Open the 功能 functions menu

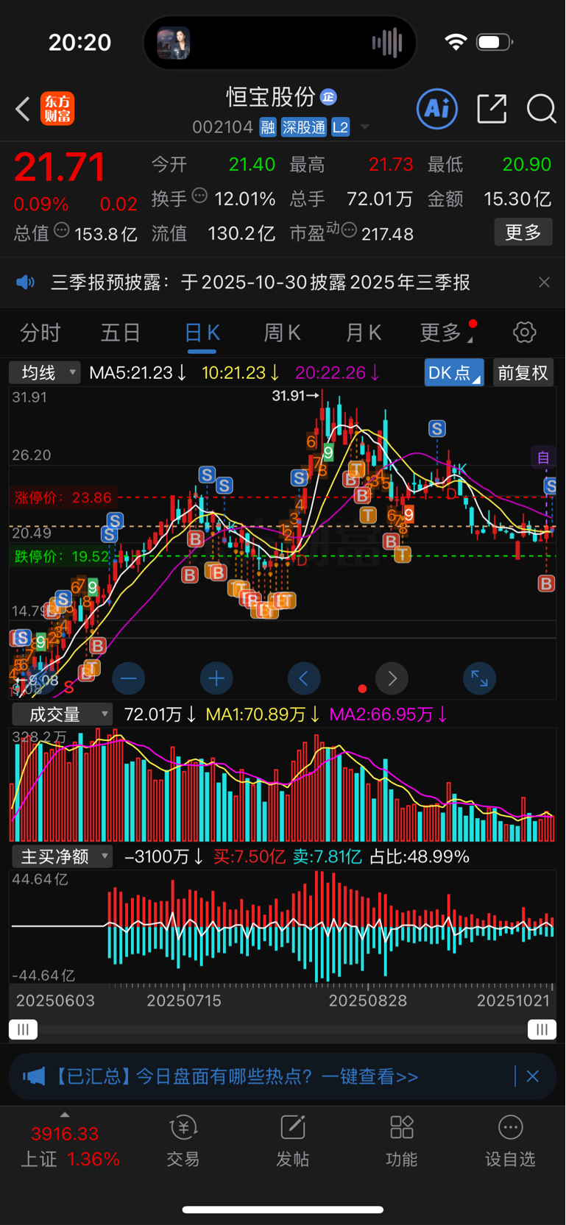pos(401,1141)
